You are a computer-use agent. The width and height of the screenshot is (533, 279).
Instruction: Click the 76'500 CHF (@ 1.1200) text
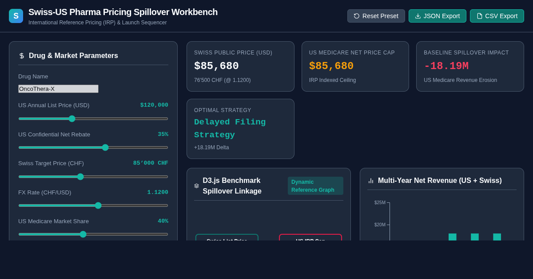pyautogui.click(x=222, y=80)
